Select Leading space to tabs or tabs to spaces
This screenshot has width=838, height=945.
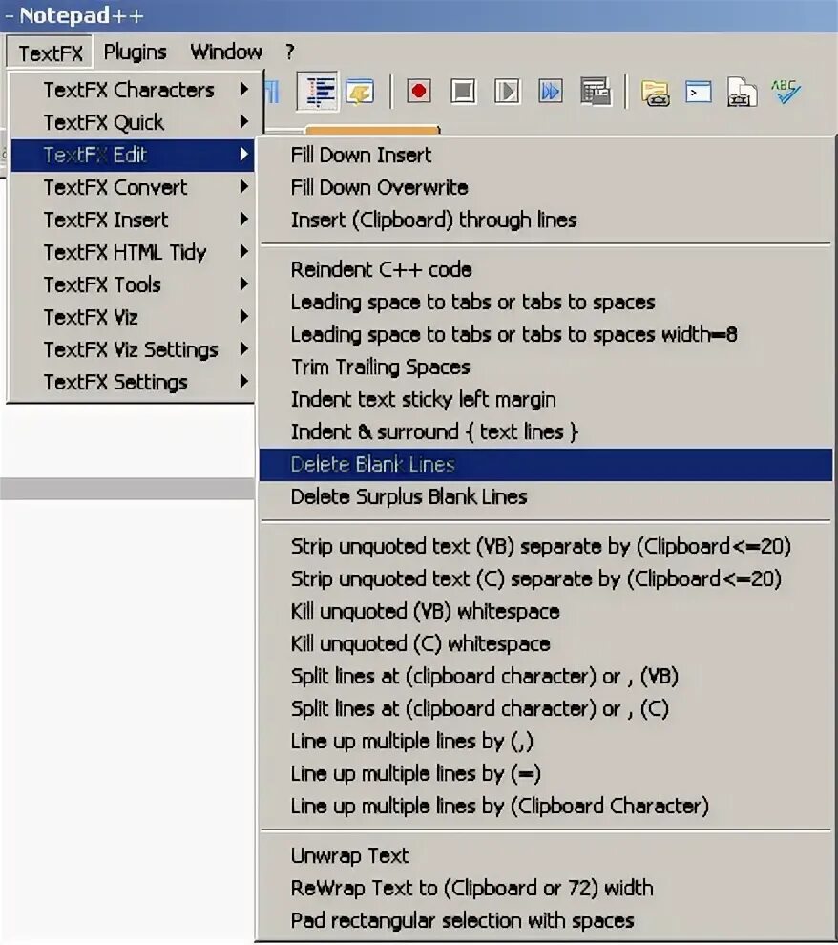[x=546, y=302]
